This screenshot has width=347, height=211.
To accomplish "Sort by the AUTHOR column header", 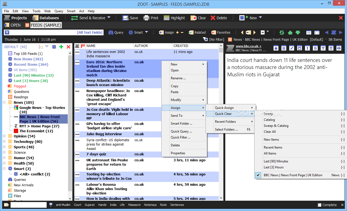I will [x=153, y=46].
